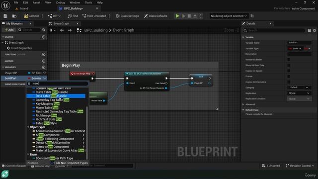
Task: Switch to the BPC_Building tab
Action: click(x=73, y=8)
